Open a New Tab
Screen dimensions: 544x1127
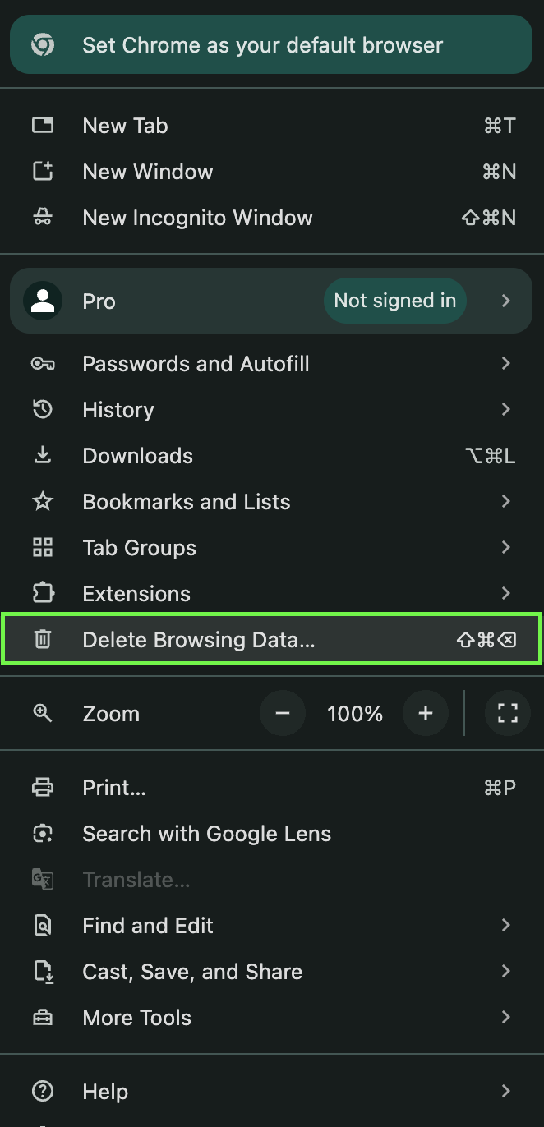(126, 126)
